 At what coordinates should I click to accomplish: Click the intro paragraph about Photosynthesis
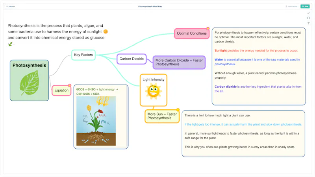(x=58, y=35)
